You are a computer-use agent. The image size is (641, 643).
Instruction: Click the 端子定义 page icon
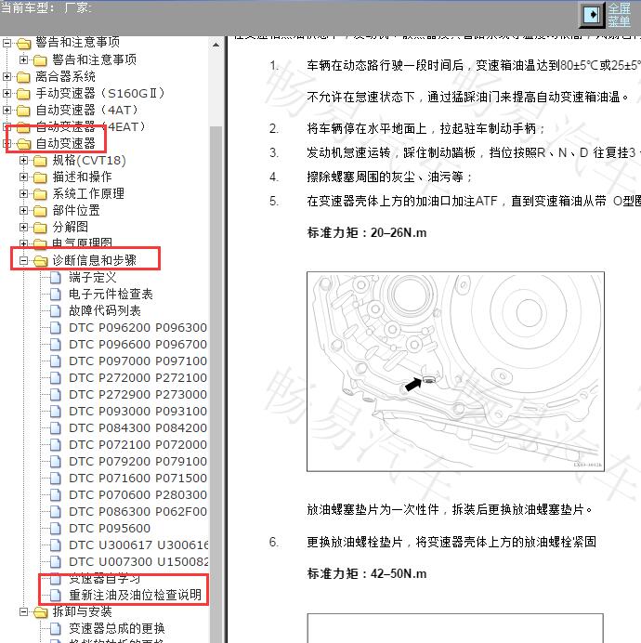coord(56,278)
